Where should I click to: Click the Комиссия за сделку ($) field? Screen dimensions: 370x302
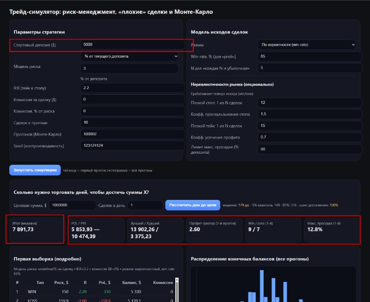coord(132,99)
